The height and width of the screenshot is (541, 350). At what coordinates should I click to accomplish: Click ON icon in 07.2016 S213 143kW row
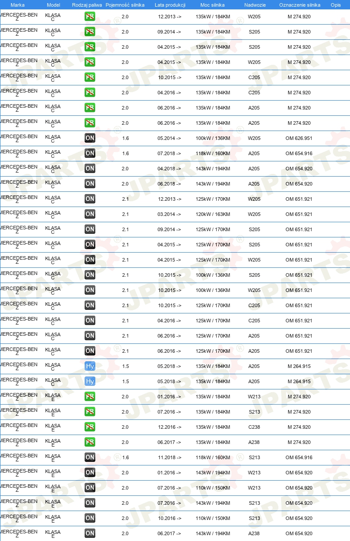point(90,503)
